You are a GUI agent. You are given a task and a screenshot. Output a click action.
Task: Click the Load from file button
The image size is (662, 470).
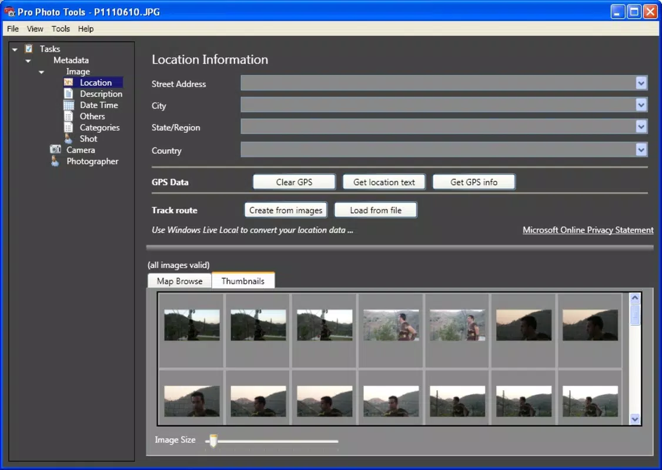pyautogui.click(x=376, y=210)
